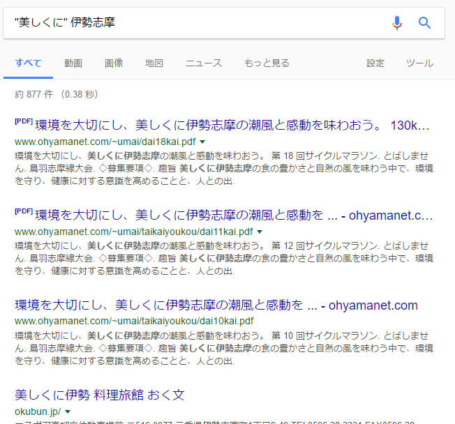The height and width of the screenshot is (424, 455).
Task: Click the snippet mentioning 第 12 回サイクルマラソン
Action: tap(224, 258)
